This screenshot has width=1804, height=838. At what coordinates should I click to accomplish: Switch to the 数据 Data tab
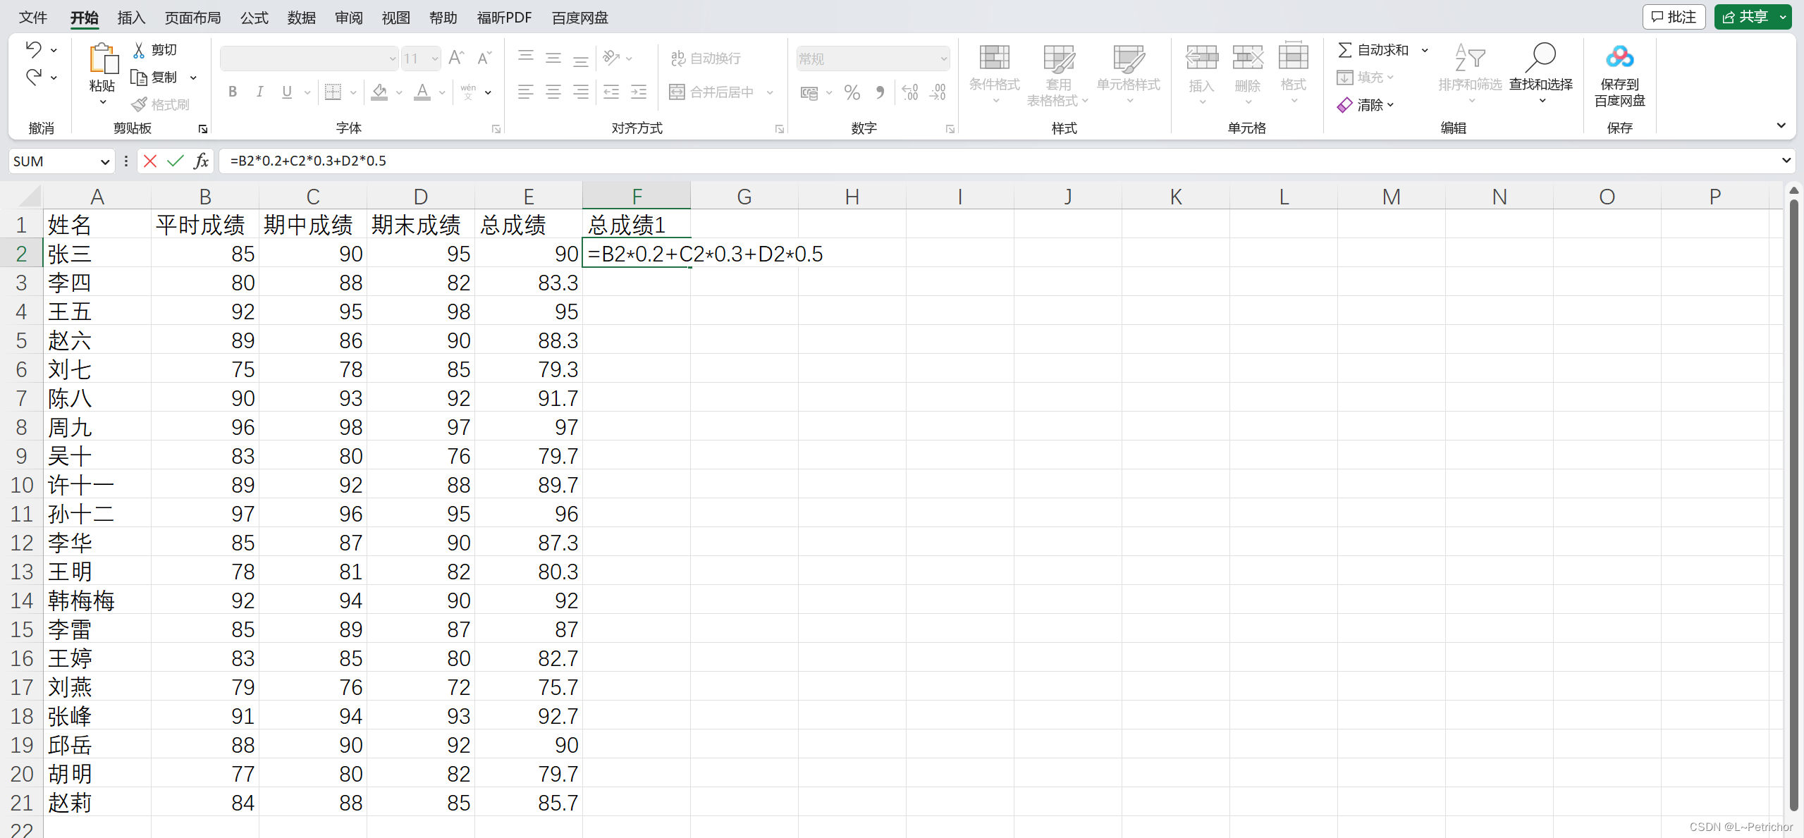click(301, 18)
